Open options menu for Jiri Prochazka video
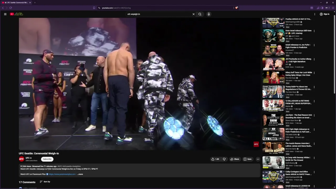This screenshot has width=336, height=189. pyautogui.click(x=314, y=59)
